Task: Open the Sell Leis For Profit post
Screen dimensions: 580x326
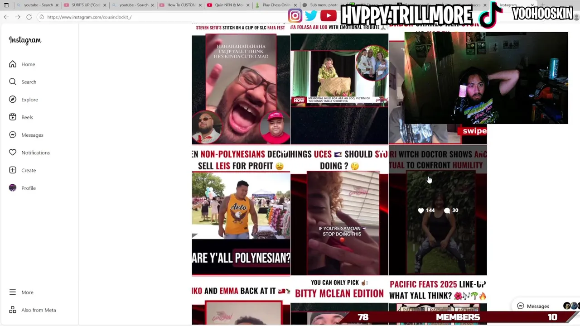Action: tap(241, 211)
